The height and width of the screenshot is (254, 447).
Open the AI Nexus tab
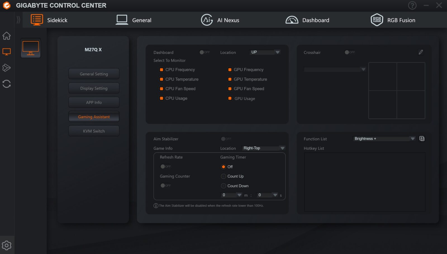pos(220,20)
